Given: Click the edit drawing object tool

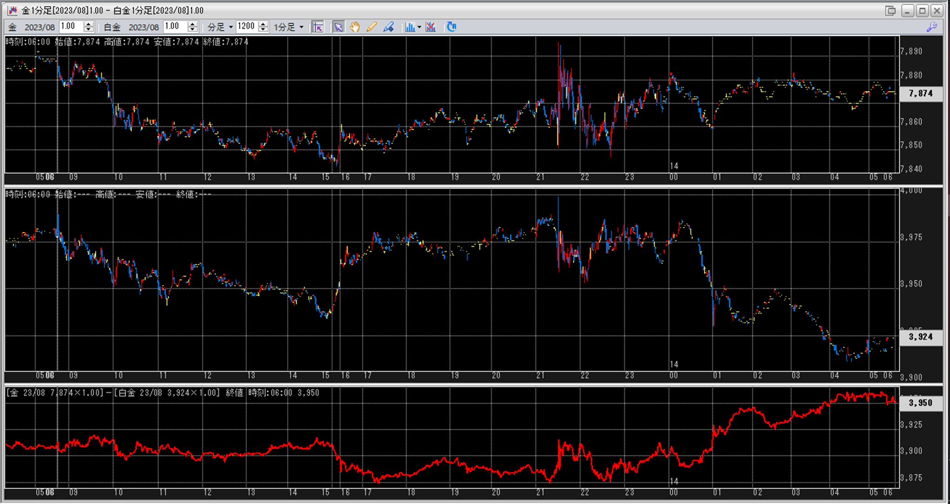Looking at the screenshot, I should [388, 27].
